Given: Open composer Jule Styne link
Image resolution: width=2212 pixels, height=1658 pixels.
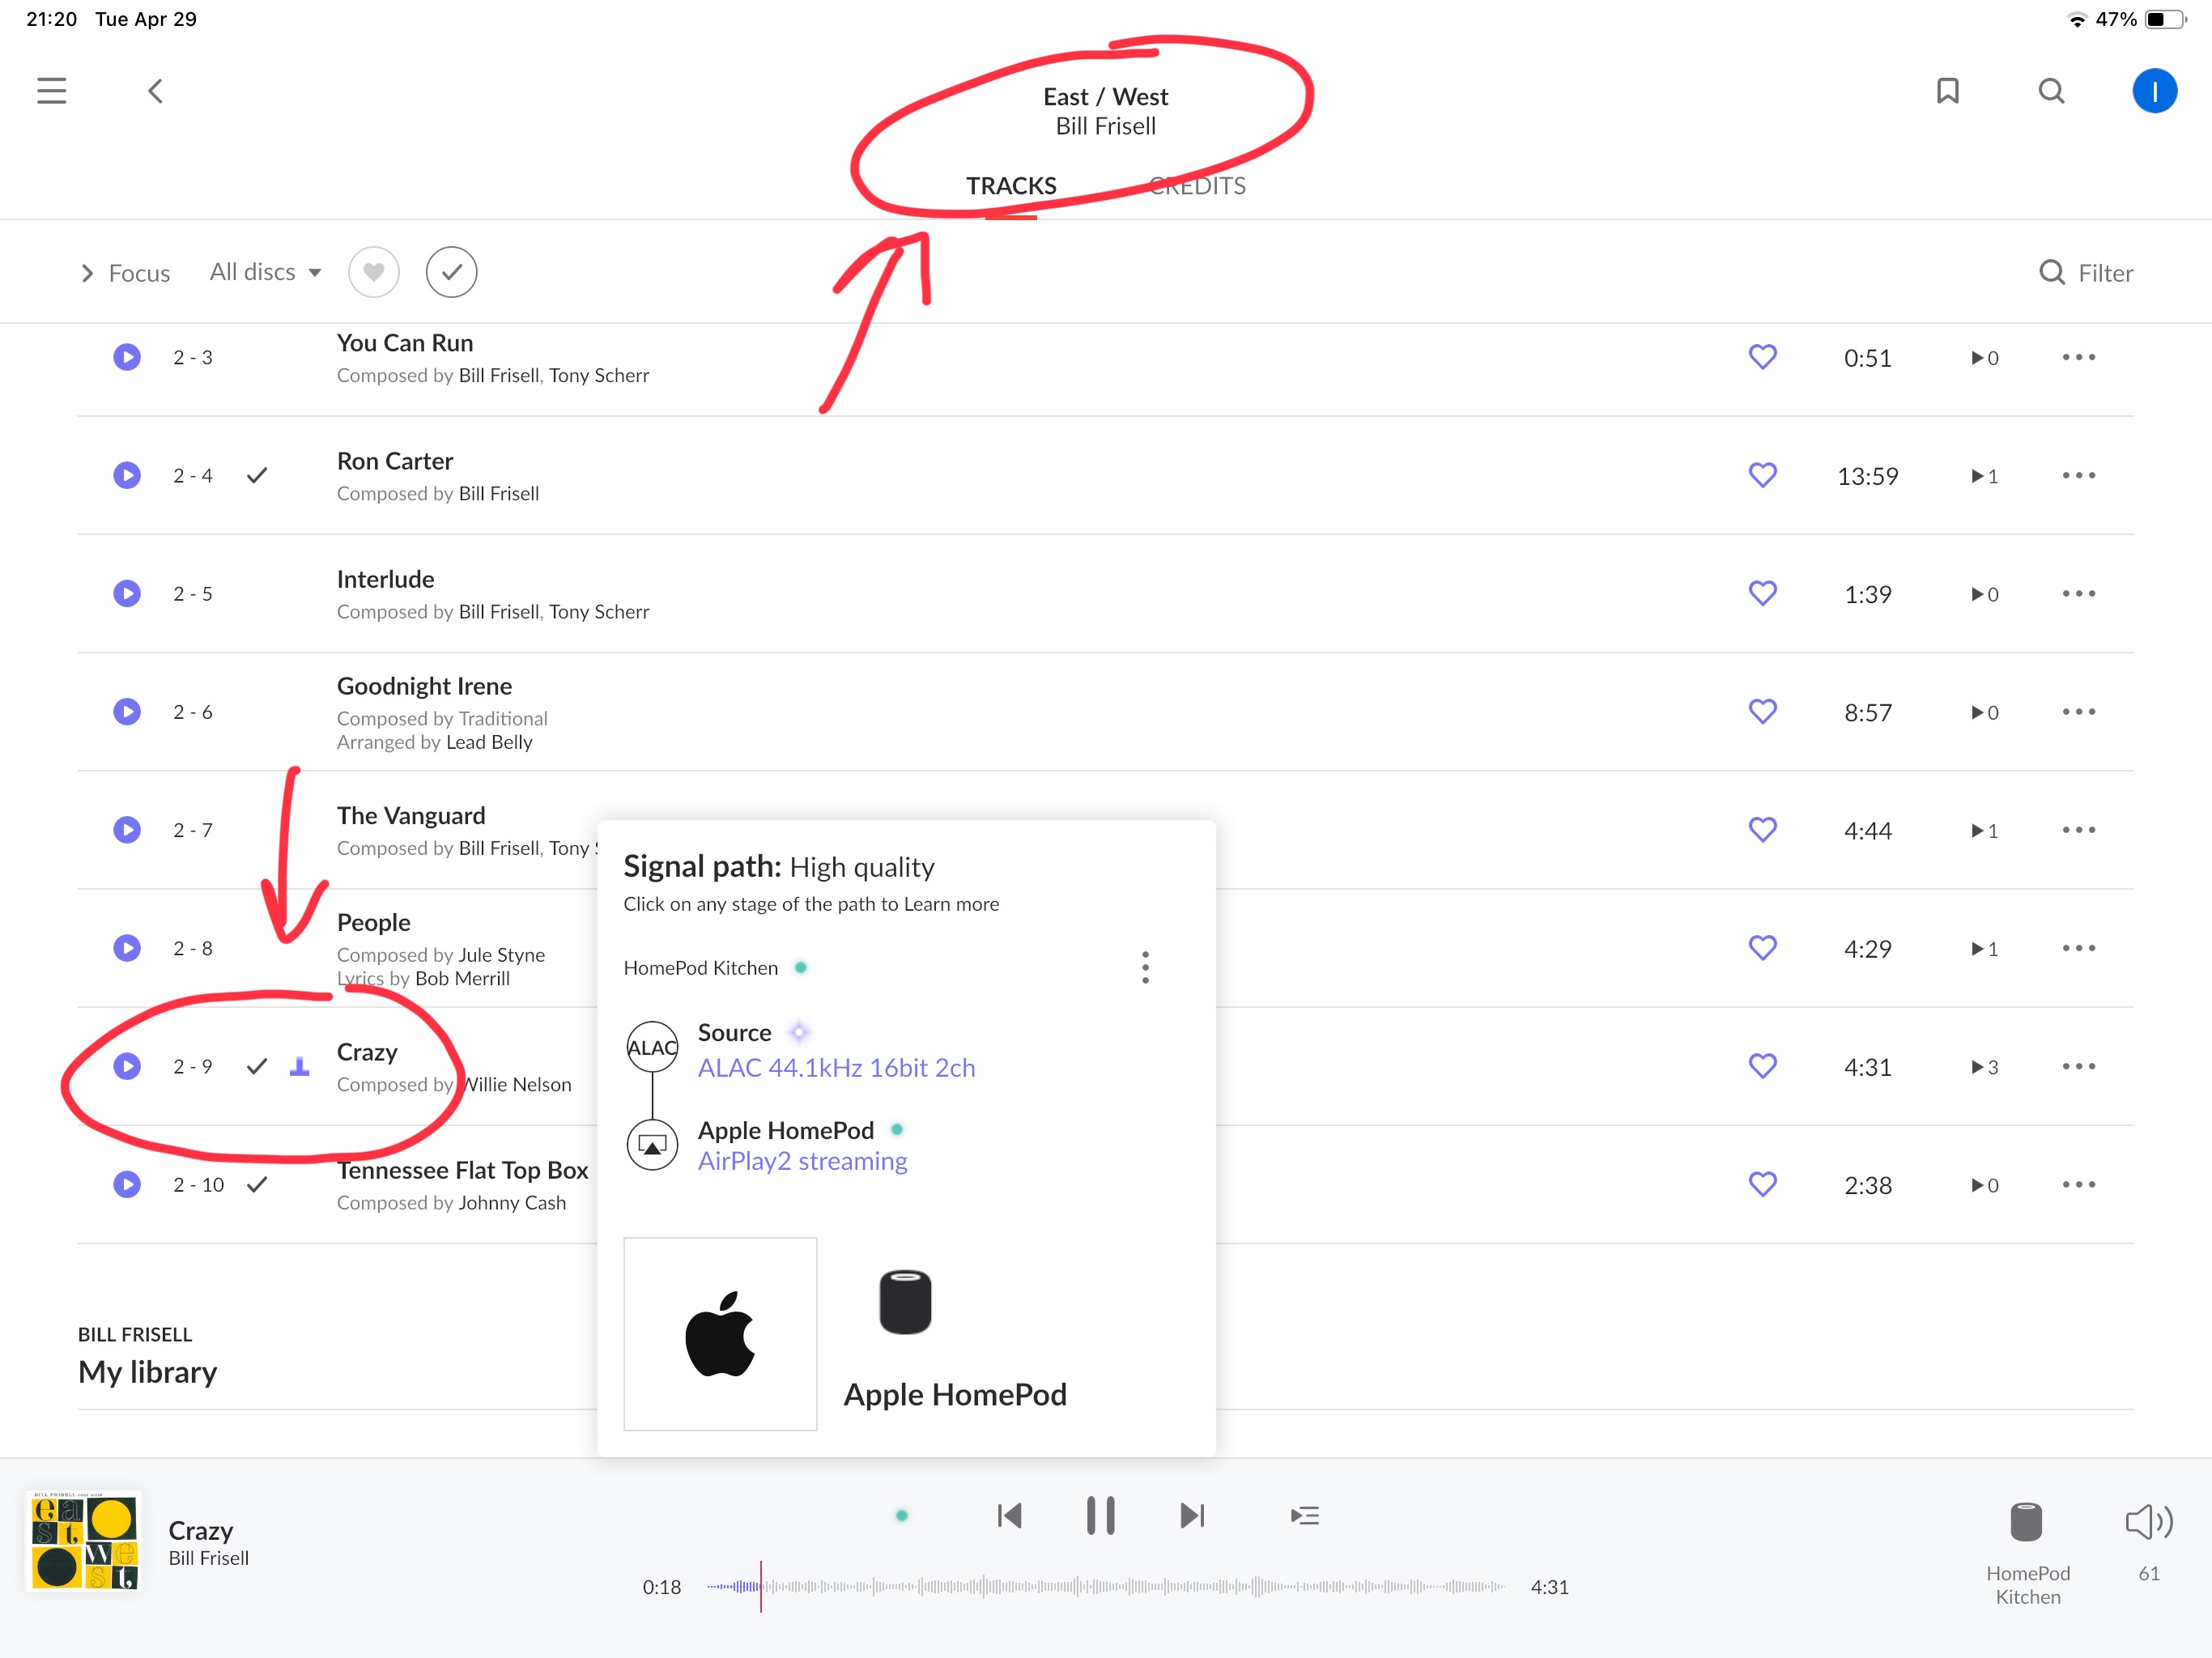Looking at the screenshot, I should [x=501, y=955].
